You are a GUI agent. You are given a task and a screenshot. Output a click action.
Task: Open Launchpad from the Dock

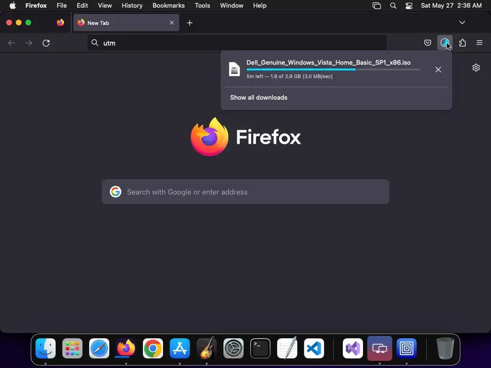click(72, 348)
